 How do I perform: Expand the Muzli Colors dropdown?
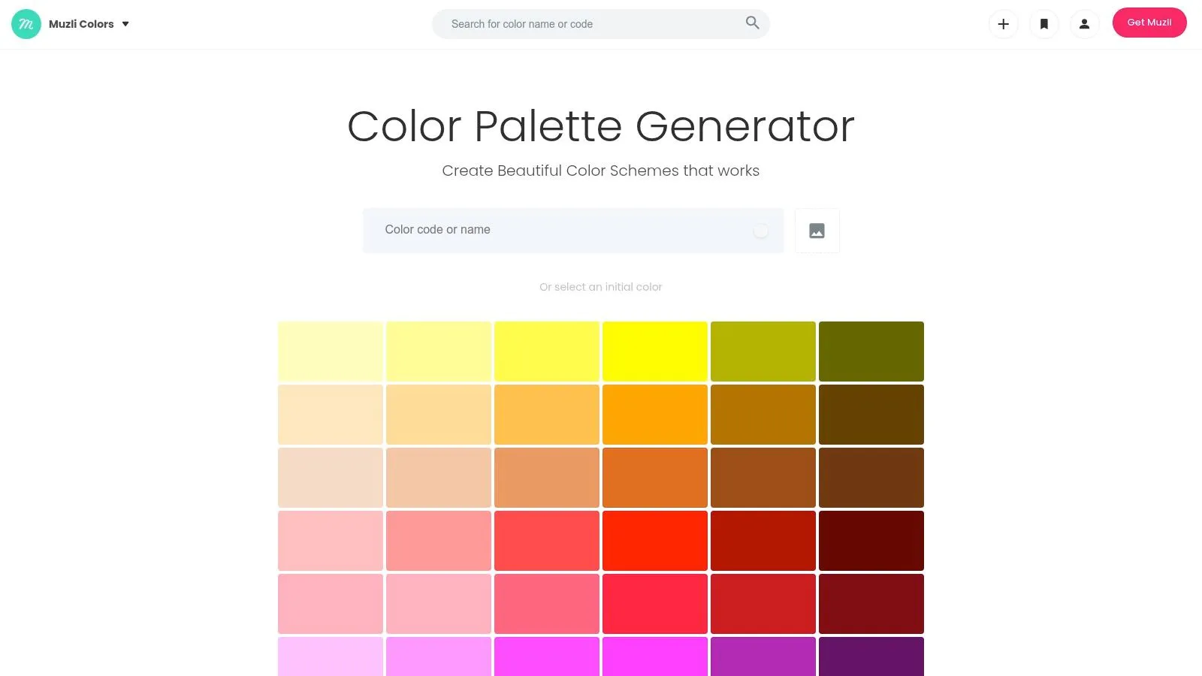pyautogui.click(x=125, y=23)
